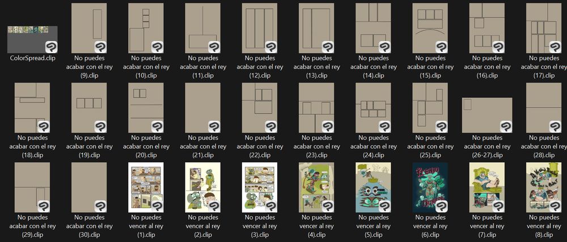Viewport: 567px width, 242px height.
Task: Click Clip Studio badge on rey (15).clip
Action: click(442, 47)
